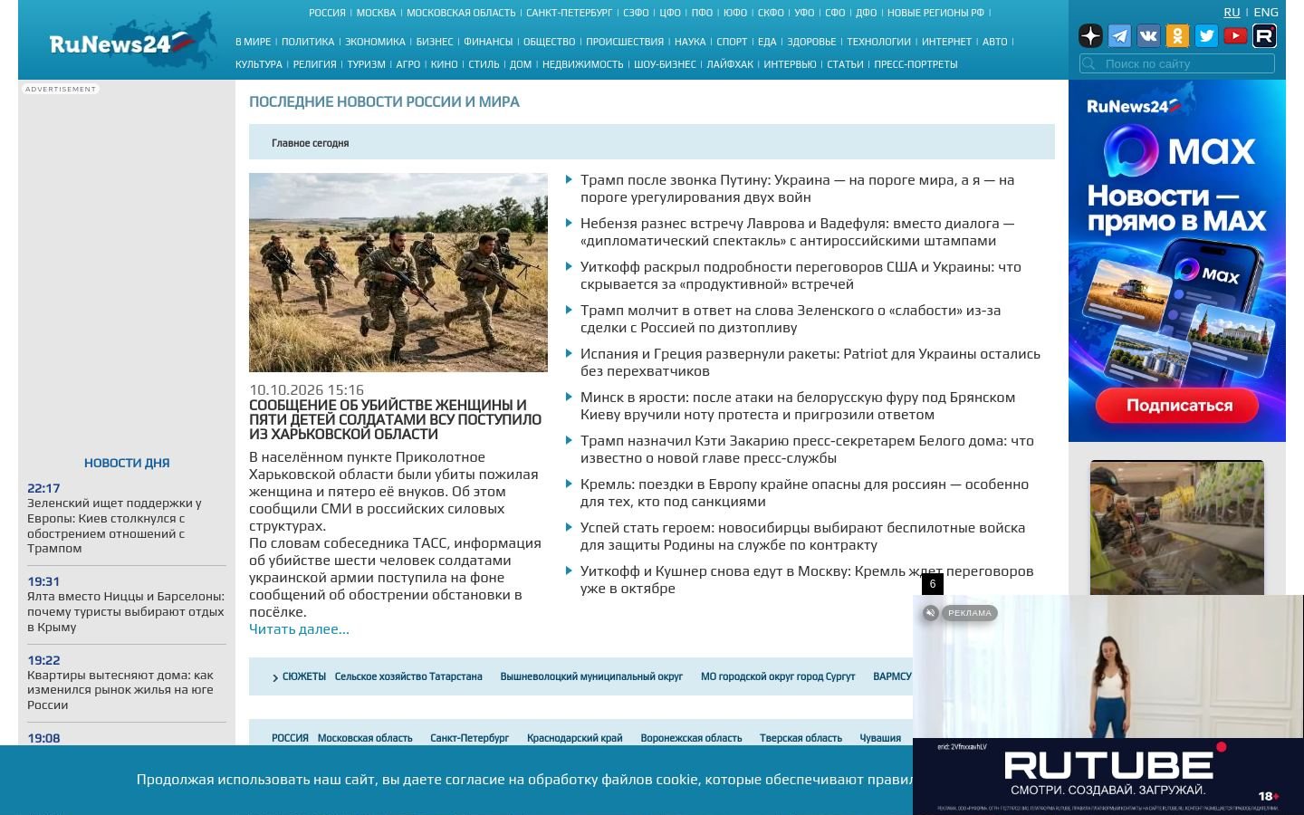Open the Rutube channel icon
1304x815 pixels.
point(1264,35)
